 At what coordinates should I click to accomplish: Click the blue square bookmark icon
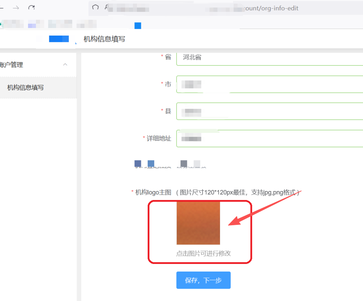pos(138,26)
